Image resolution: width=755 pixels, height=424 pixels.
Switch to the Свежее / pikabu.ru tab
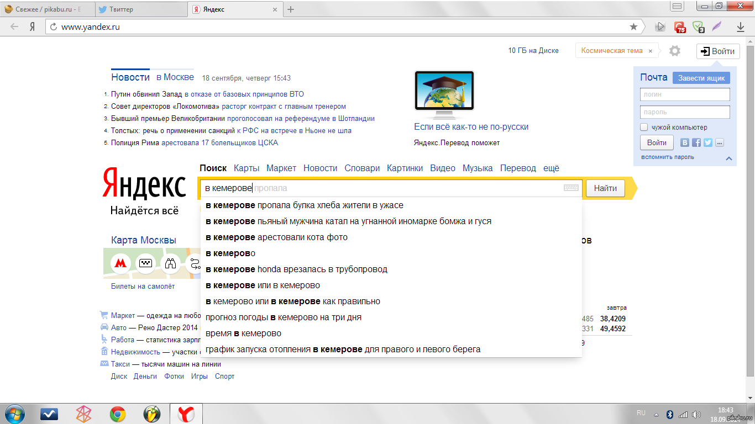click(x=46, y=9)
